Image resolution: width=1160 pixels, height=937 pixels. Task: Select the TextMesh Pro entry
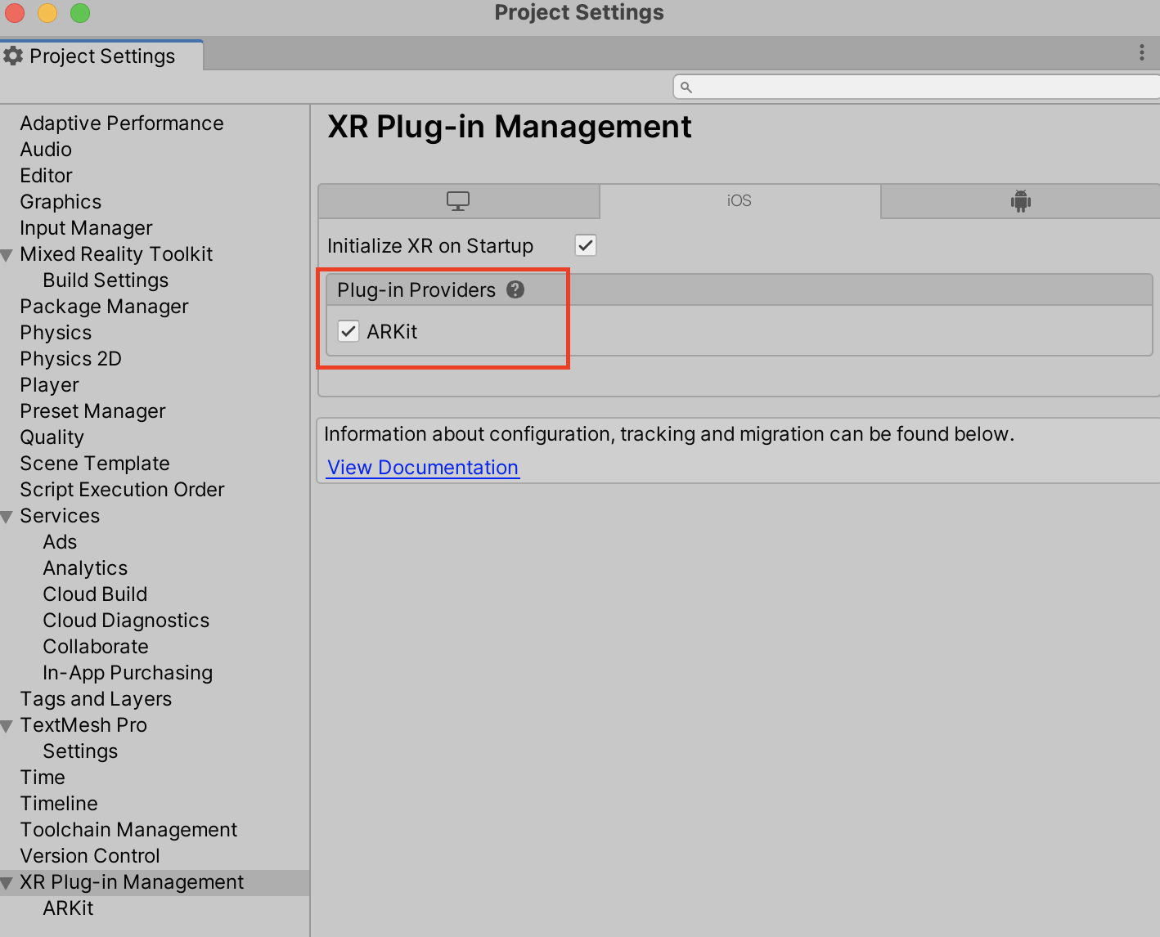click(x=83, y=725)
